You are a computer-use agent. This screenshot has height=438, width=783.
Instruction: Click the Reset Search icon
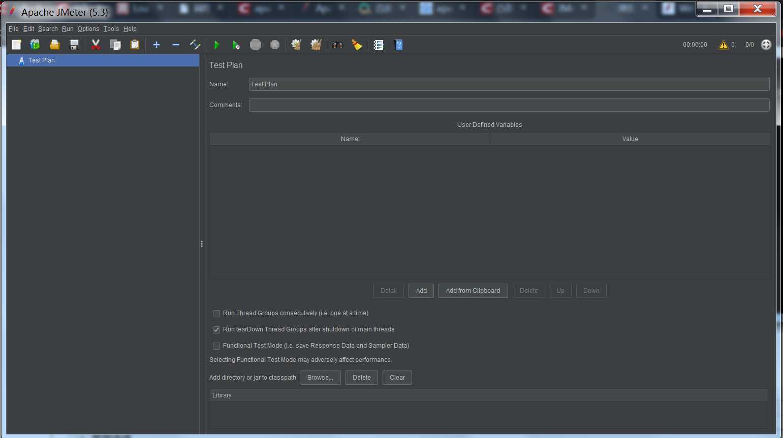click(x=357, y=45)
